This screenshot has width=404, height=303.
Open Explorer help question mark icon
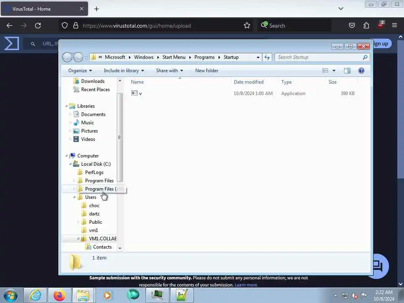pyautogui.click(x=361, y=71)
